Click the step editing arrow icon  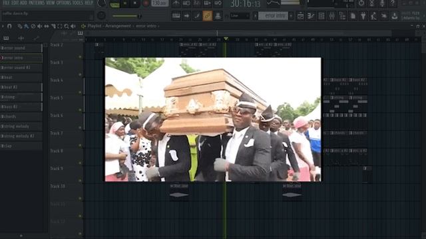click(186, 16)
